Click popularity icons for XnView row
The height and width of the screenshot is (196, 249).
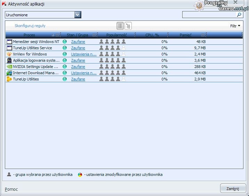click(113, 54)
